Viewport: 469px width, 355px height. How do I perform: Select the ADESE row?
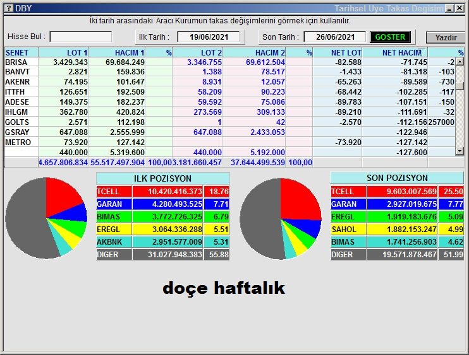pyautogui.click(x=229, y=102)
